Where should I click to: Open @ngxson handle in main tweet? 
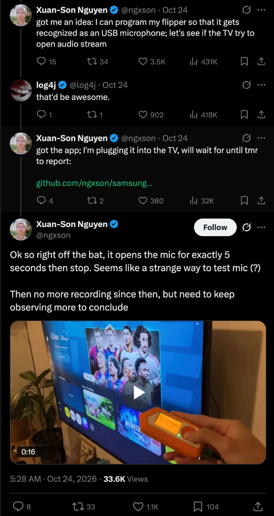click(53, 235)
